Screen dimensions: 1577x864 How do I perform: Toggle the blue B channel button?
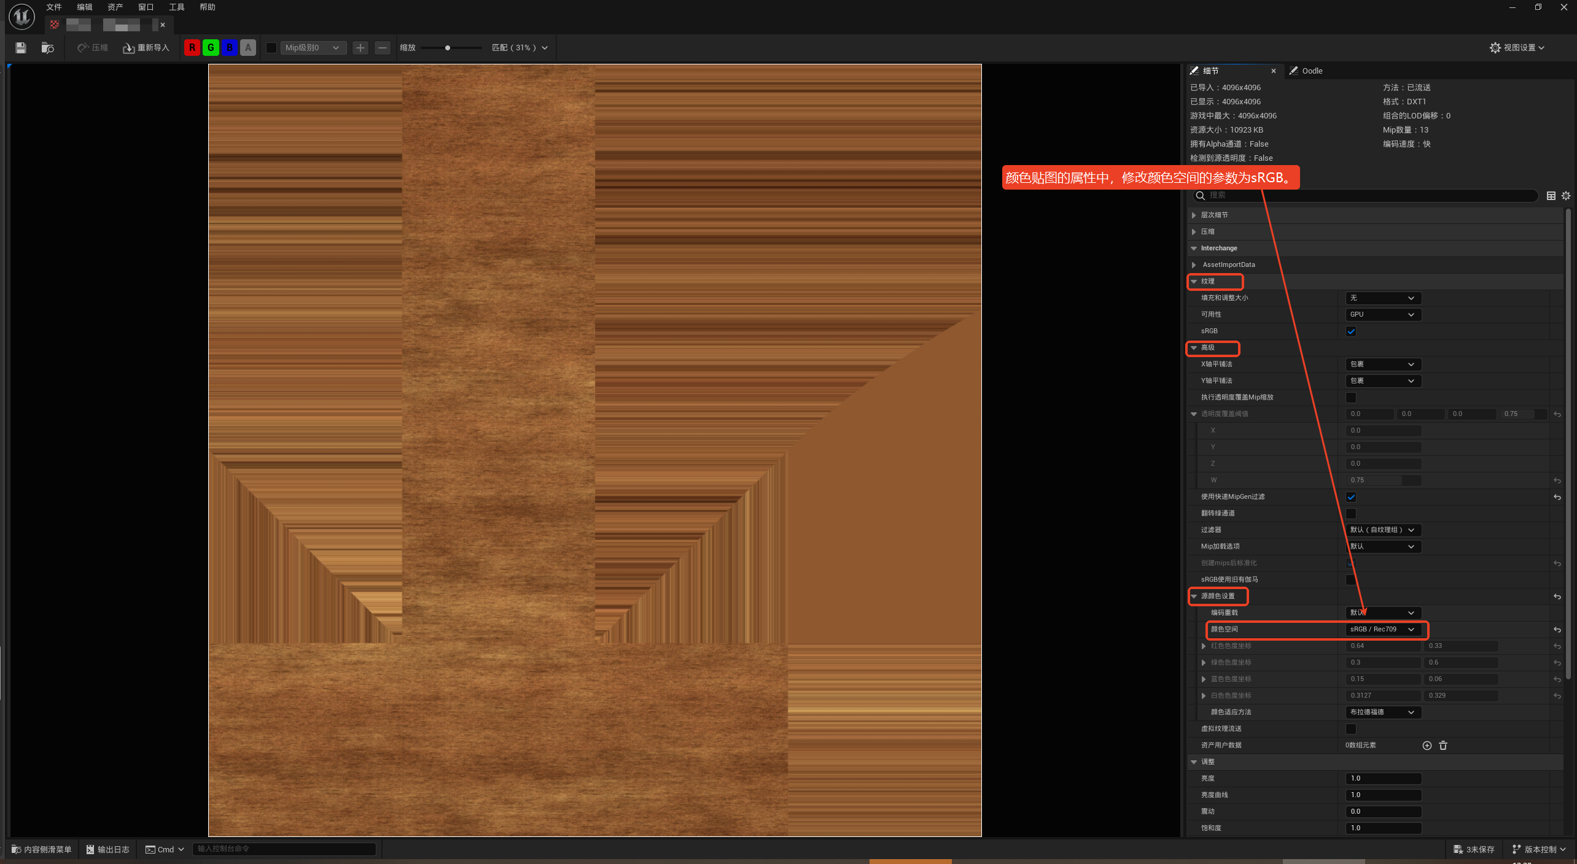tap(230, 48)
